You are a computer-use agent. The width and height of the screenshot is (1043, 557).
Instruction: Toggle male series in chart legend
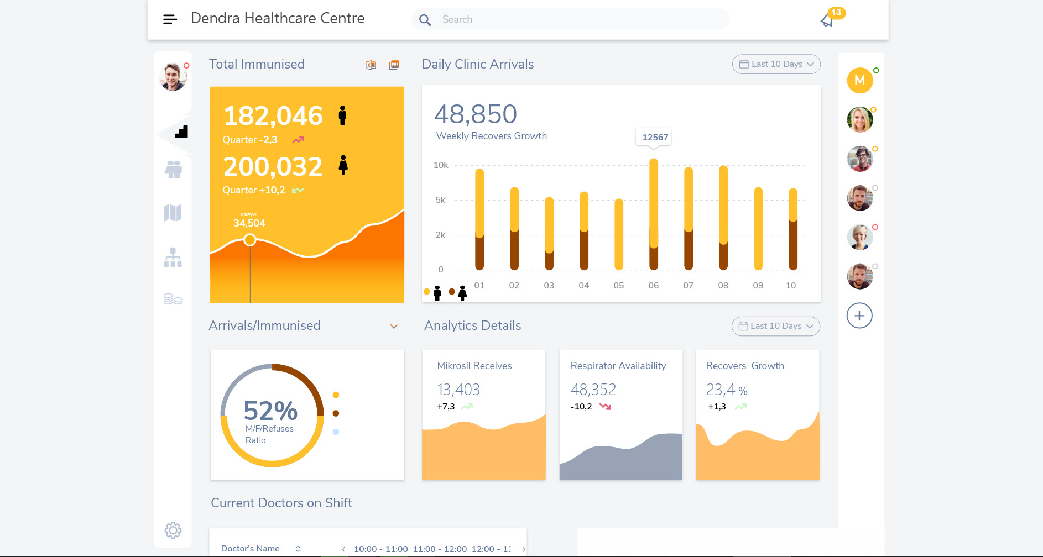pyautogui.click(x=432, y=292)
